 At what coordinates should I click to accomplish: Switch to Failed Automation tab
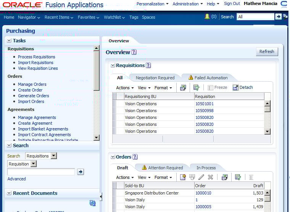click(x=208, y=78)
